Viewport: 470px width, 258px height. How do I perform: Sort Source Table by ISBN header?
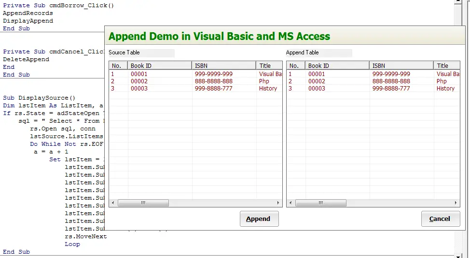[x=224, y=65]
